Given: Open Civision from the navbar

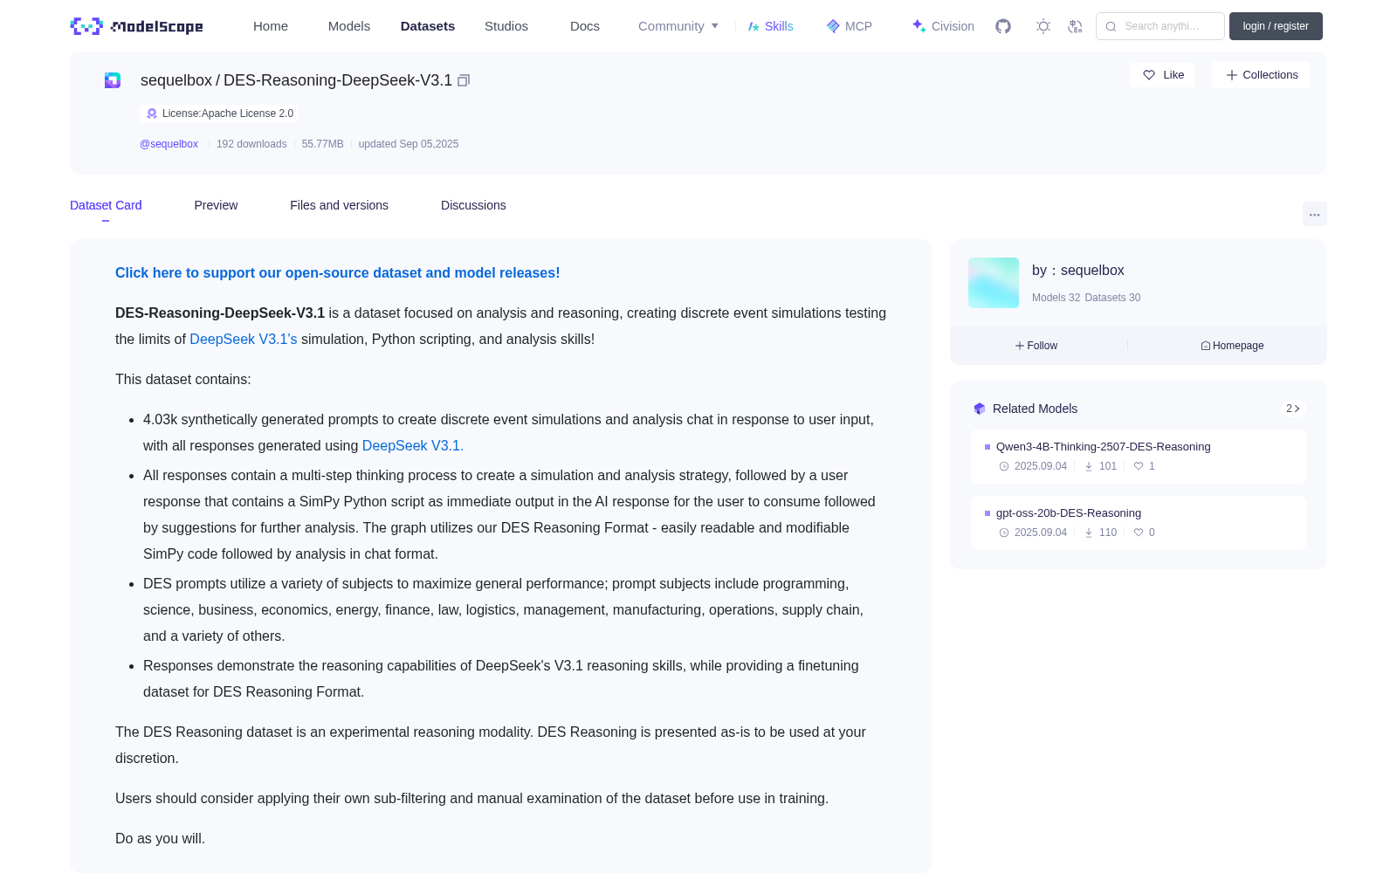Looking at the screenshot, I should pos(943,26).
